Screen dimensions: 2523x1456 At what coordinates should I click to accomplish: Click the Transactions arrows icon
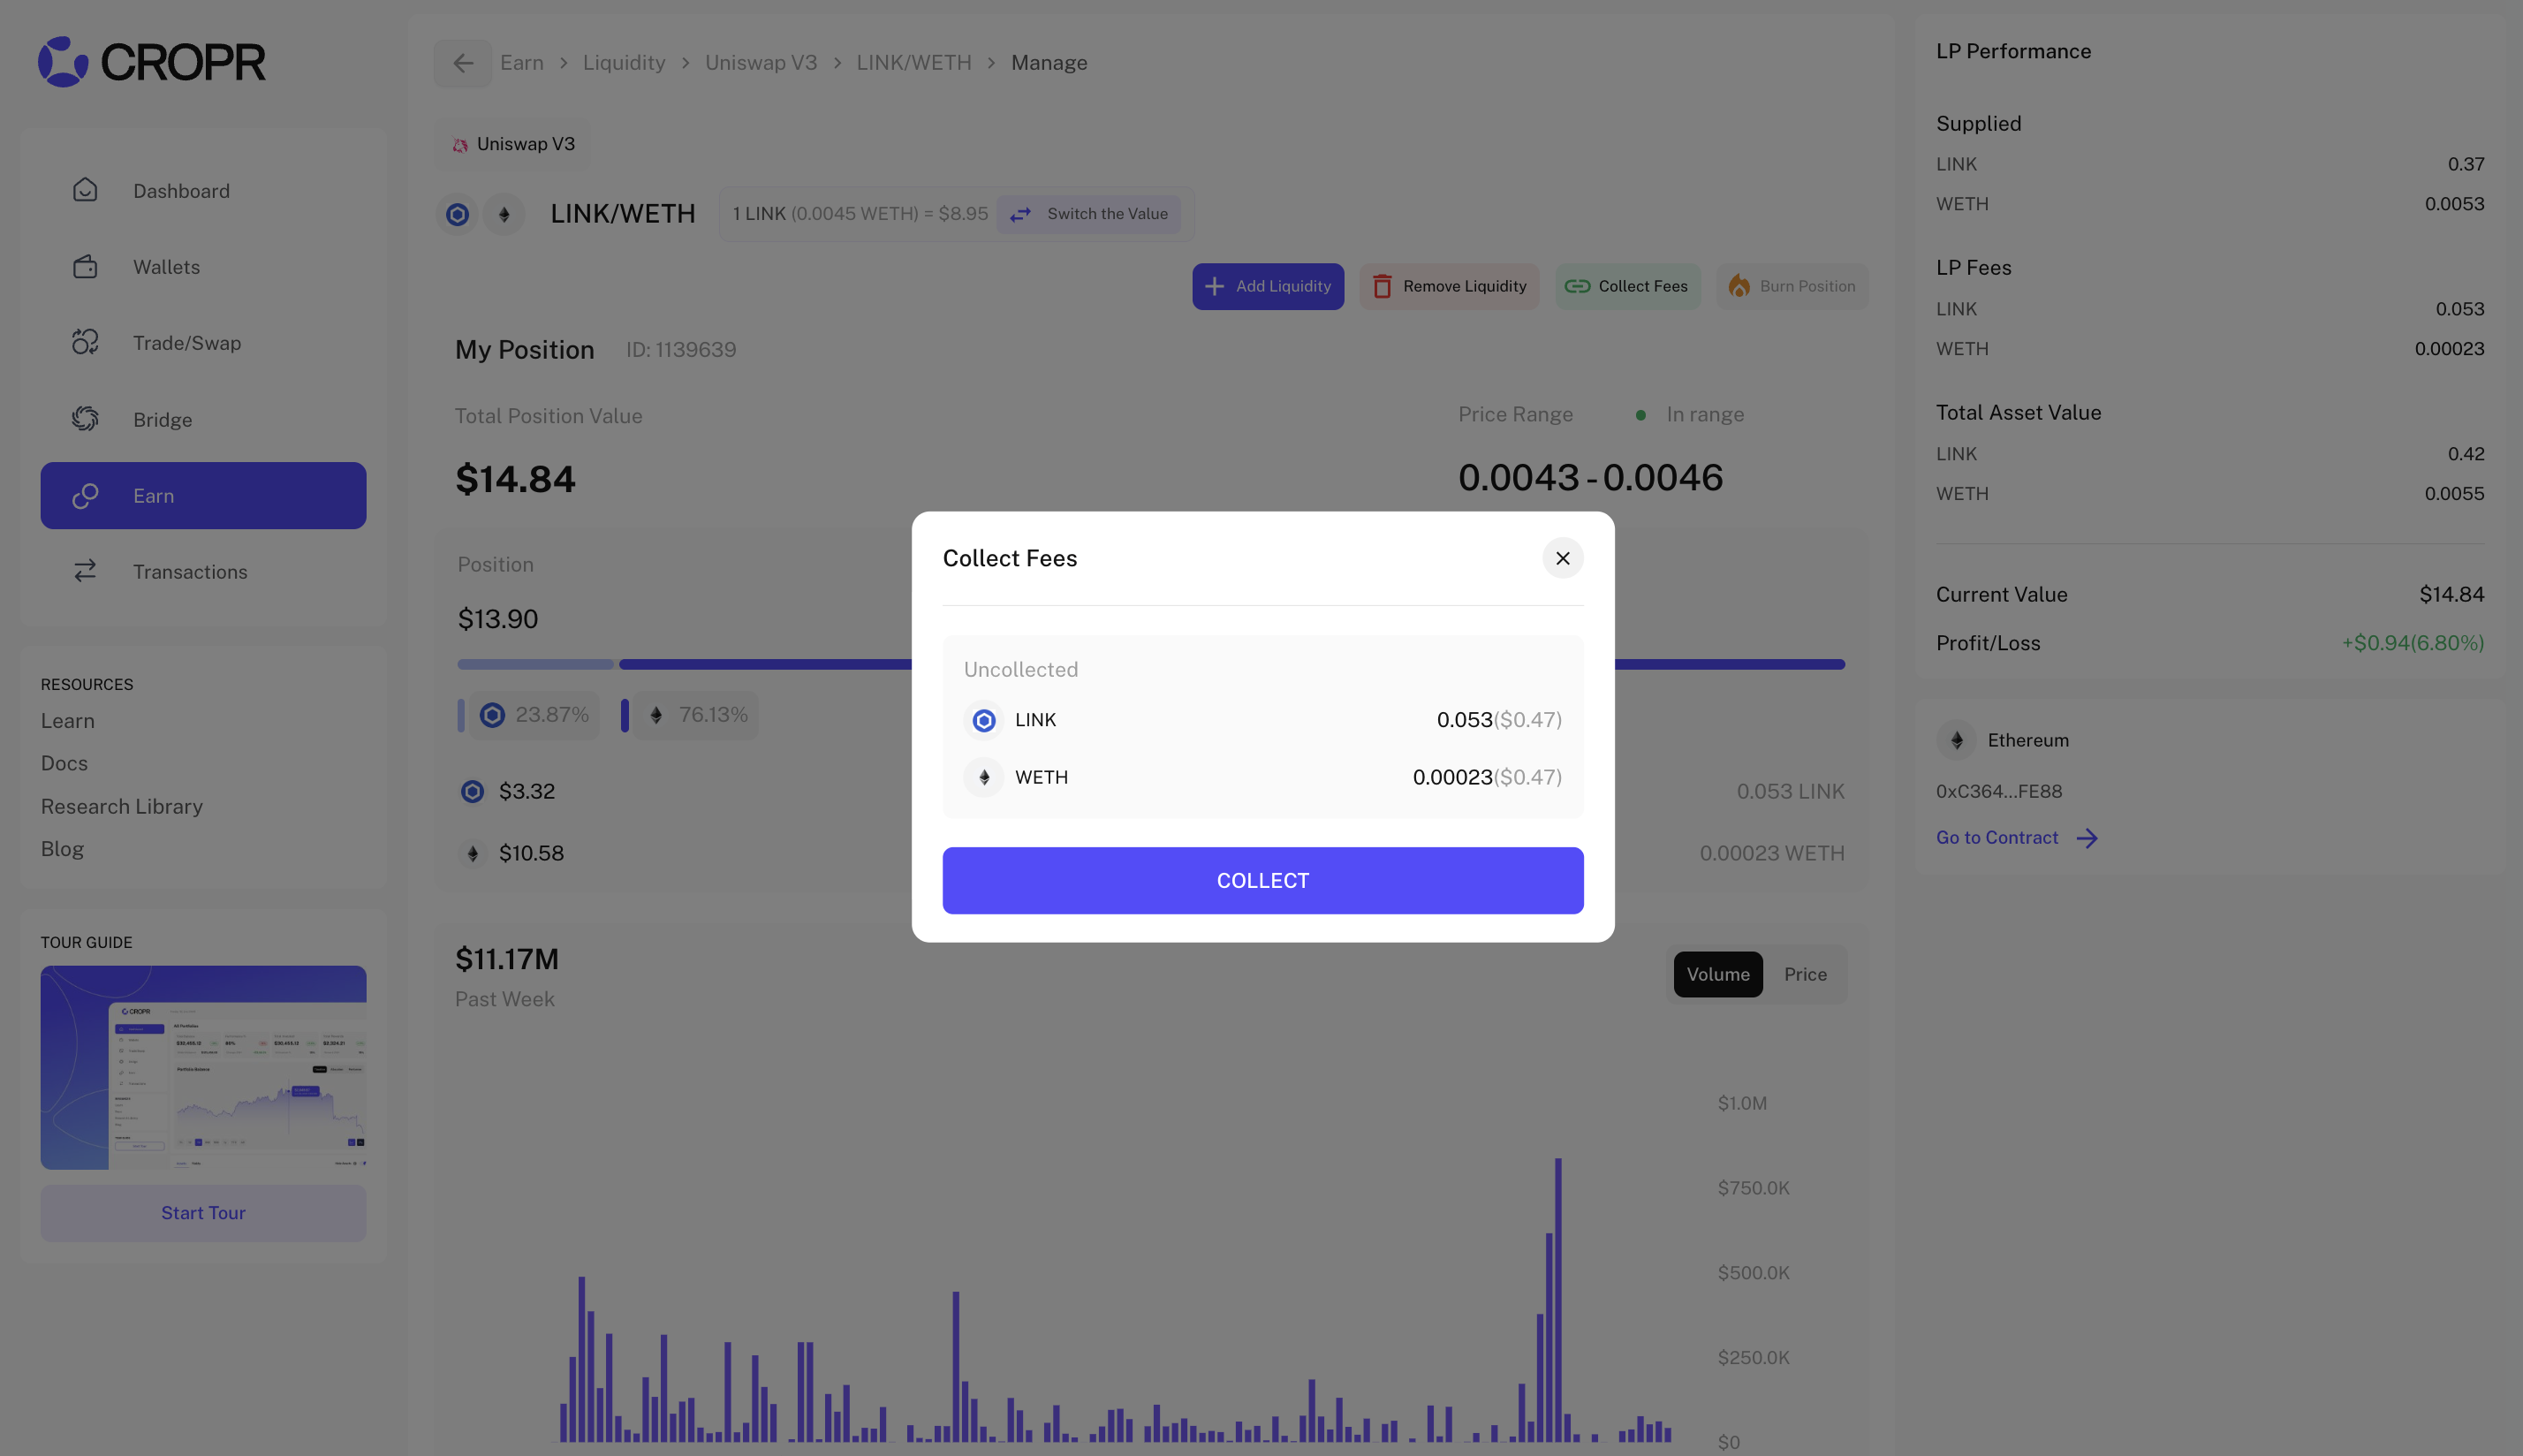click(85, 571)
